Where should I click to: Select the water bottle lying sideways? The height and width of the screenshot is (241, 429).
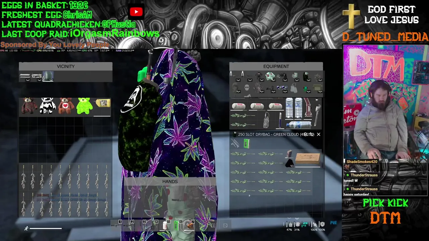[299, 125]
